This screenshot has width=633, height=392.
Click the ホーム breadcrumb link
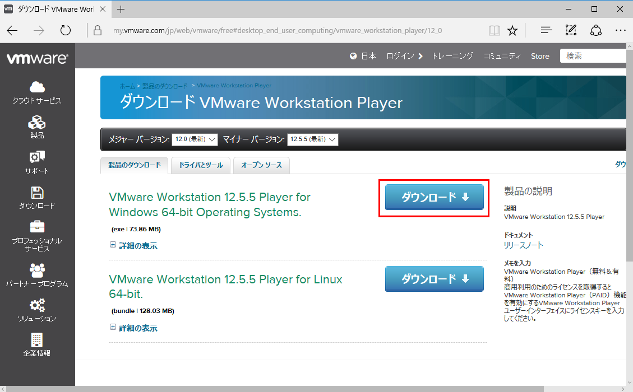127,86
